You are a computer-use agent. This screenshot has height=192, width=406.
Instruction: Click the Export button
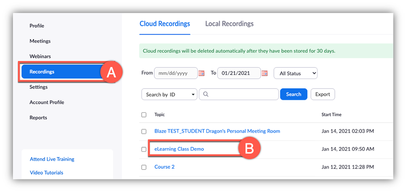point(322,94)
